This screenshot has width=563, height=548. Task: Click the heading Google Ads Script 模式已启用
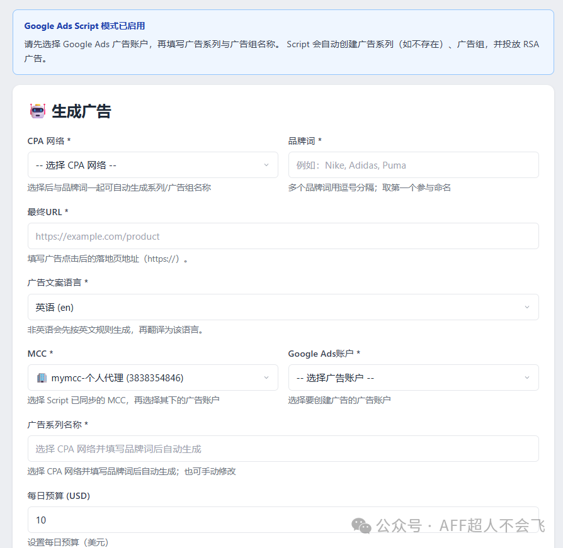85,26
